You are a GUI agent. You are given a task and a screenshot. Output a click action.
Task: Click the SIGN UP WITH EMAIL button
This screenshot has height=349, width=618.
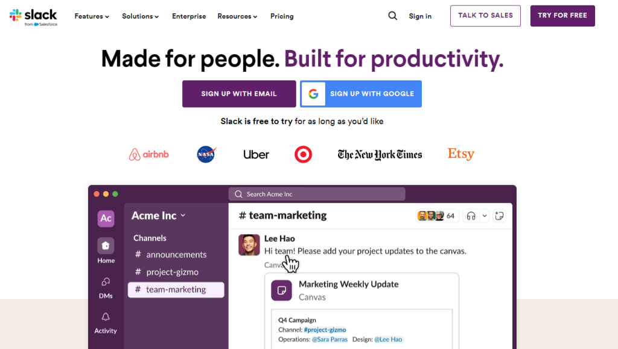(x=239, y=94)
